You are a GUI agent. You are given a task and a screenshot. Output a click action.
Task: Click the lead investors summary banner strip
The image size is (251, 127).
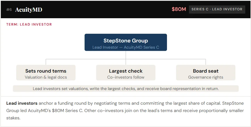click(126, 89)
